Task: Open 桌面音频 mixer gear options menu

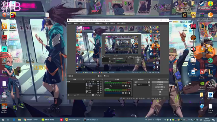Action: pos(129,93)
